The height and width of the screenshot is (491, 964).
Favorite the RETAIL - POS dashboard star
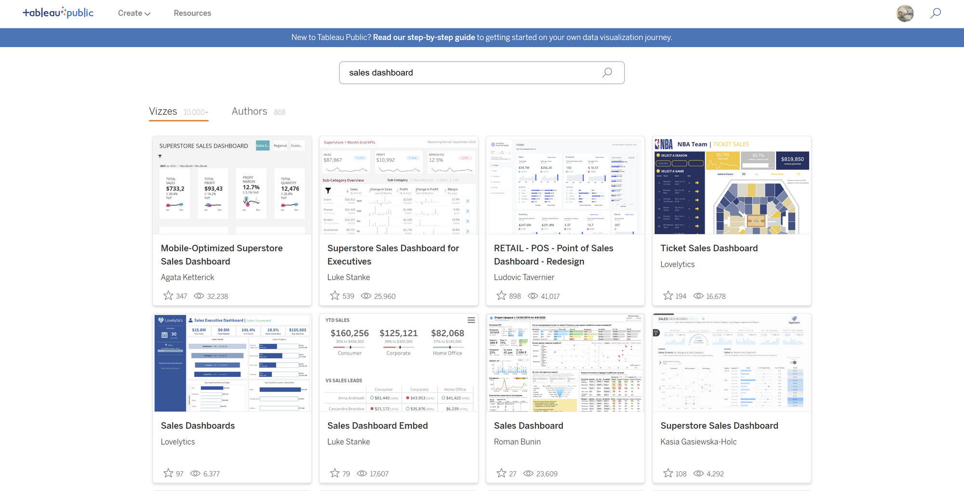pyautogui.click(x=501, y=296)
